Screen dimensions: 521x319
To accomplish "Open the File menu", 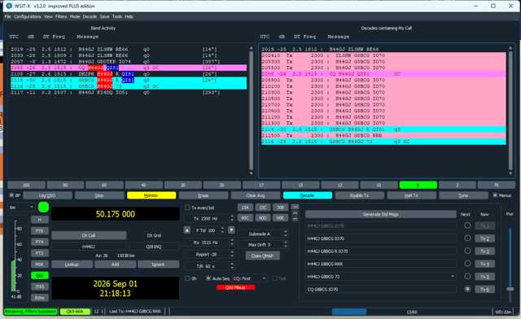I will [7, 16].
